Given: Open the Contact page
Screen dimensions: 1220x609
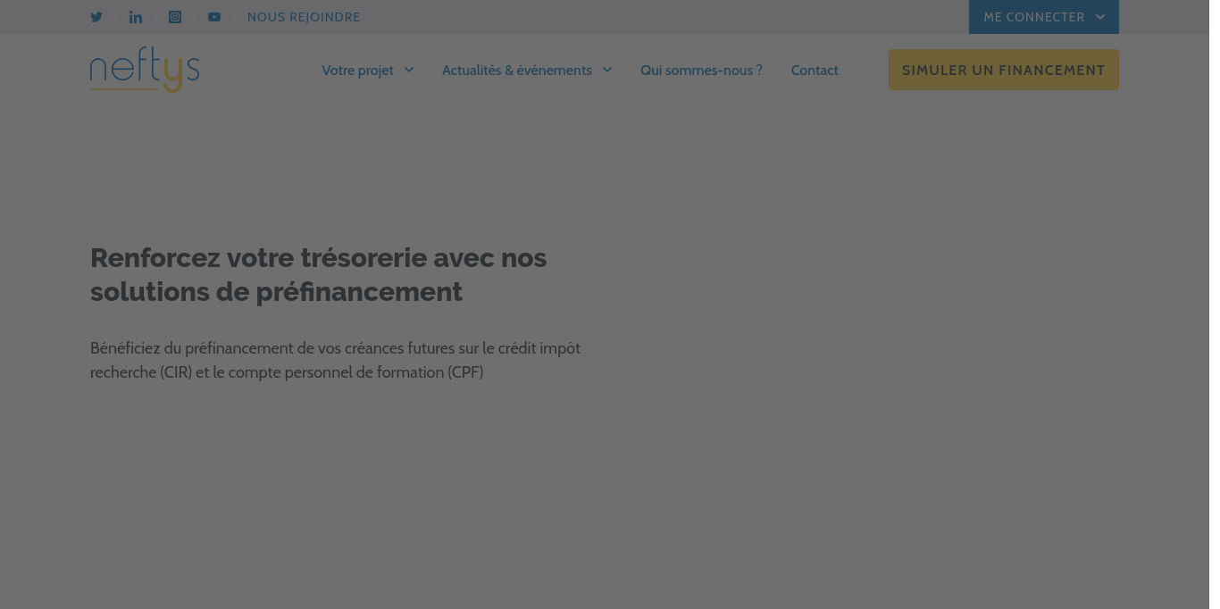Looking at the screenshot, I should pyautogui.click(x=815, y=71).
